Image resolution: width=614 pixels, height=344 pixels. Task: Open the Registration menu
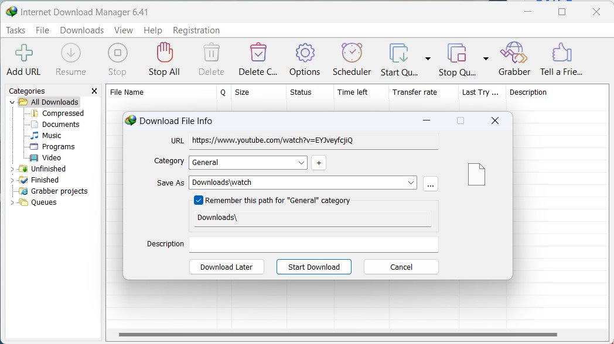(196, 30)
